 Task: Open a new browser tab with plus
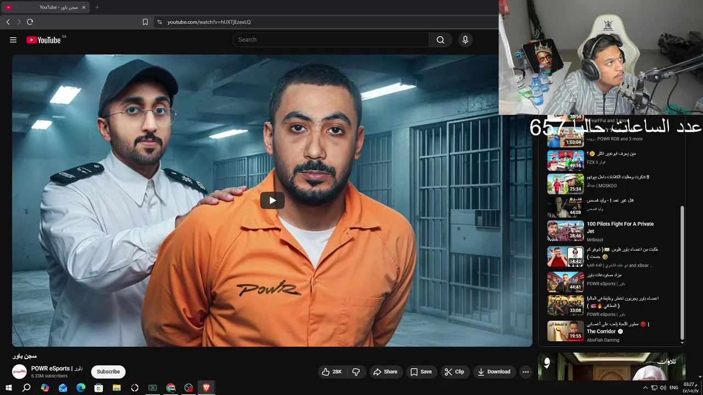pyautogui.click(x=97, y=7)
